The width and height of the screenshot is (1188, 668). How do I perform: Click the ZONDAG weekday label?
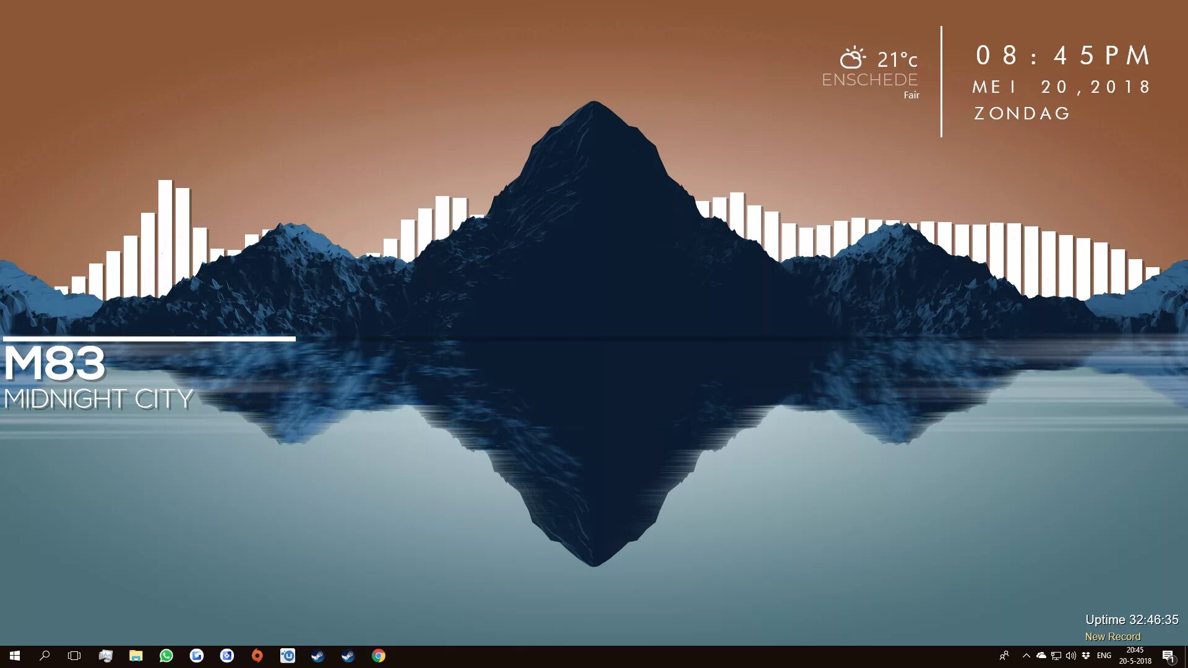tap(1022, 114)
